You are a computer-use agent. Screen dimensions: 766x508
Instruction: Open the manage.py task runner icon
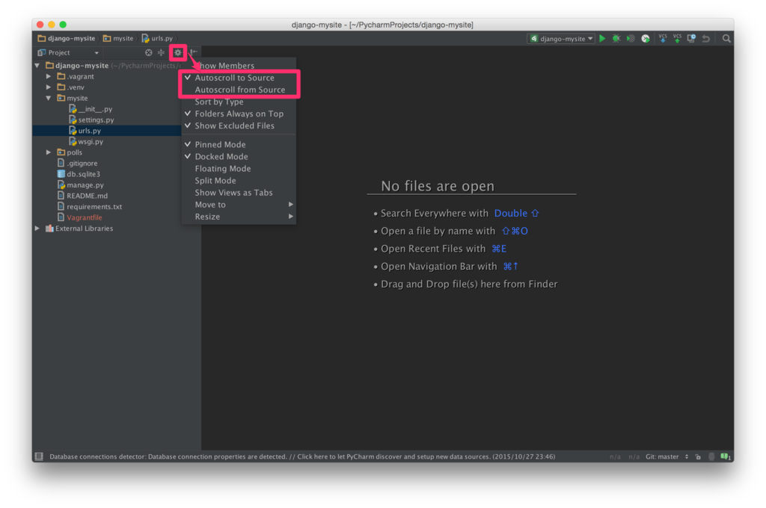pos(646,38)
